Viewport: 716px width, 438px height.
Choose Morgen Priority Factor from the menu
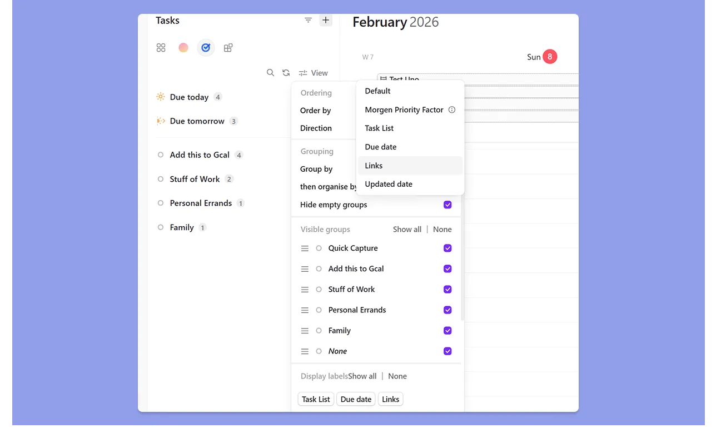tap(403, 109)
